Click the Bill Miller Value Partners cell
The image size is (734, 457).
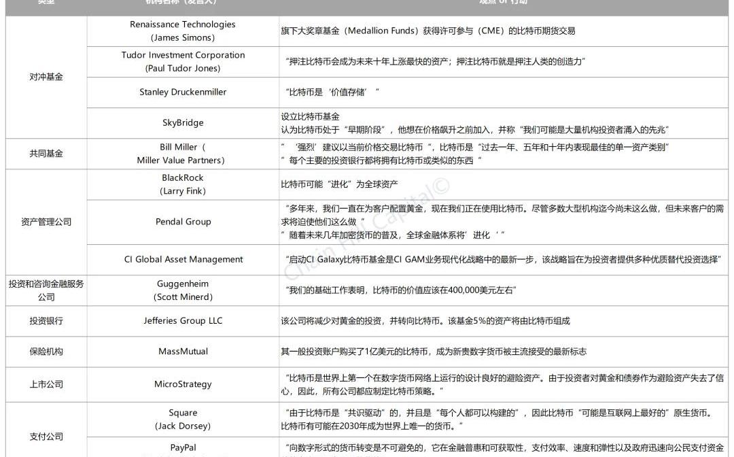(181, 154)
